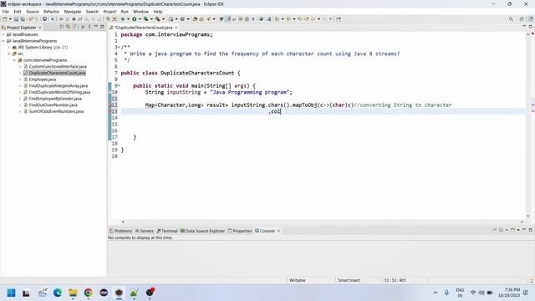Switch to Data Source Explorer tab

[202, 231]
